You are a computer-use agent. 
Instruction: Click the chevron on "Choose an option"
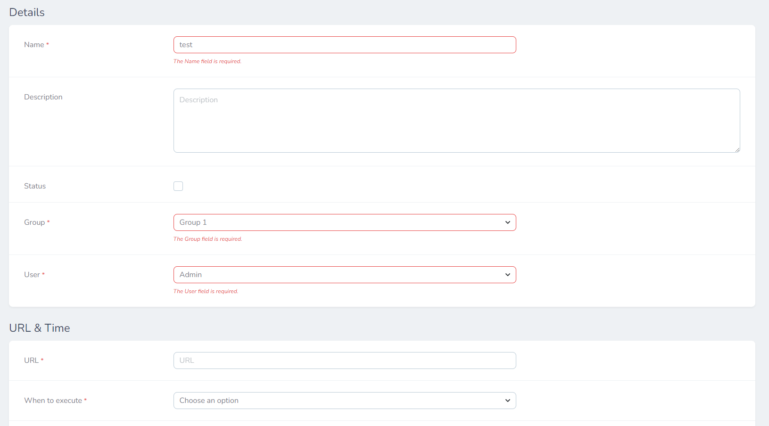pos(508,400)
